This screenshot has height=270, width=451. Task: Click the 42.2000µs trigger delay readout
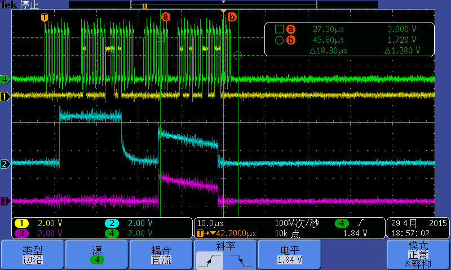click(236, 233)
